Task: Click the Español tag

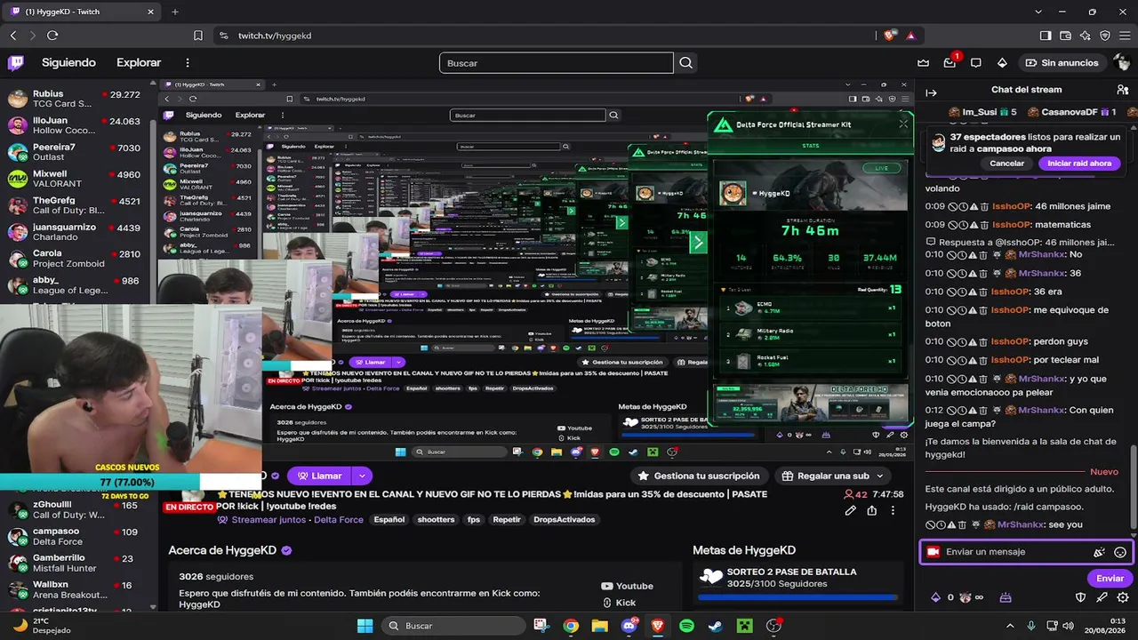Action: point(389,520)
